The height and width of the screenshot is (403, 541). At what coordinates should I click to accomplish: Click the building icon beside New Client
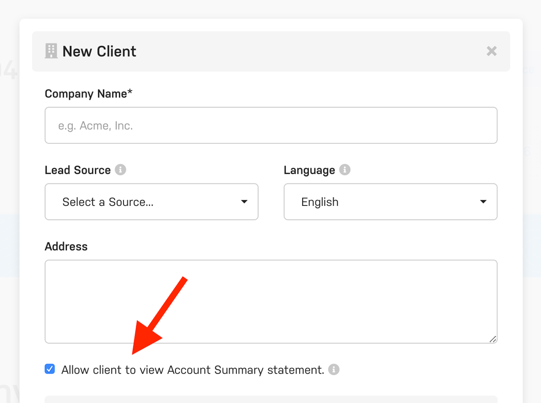pyautogui.click(x=51, y=50)
